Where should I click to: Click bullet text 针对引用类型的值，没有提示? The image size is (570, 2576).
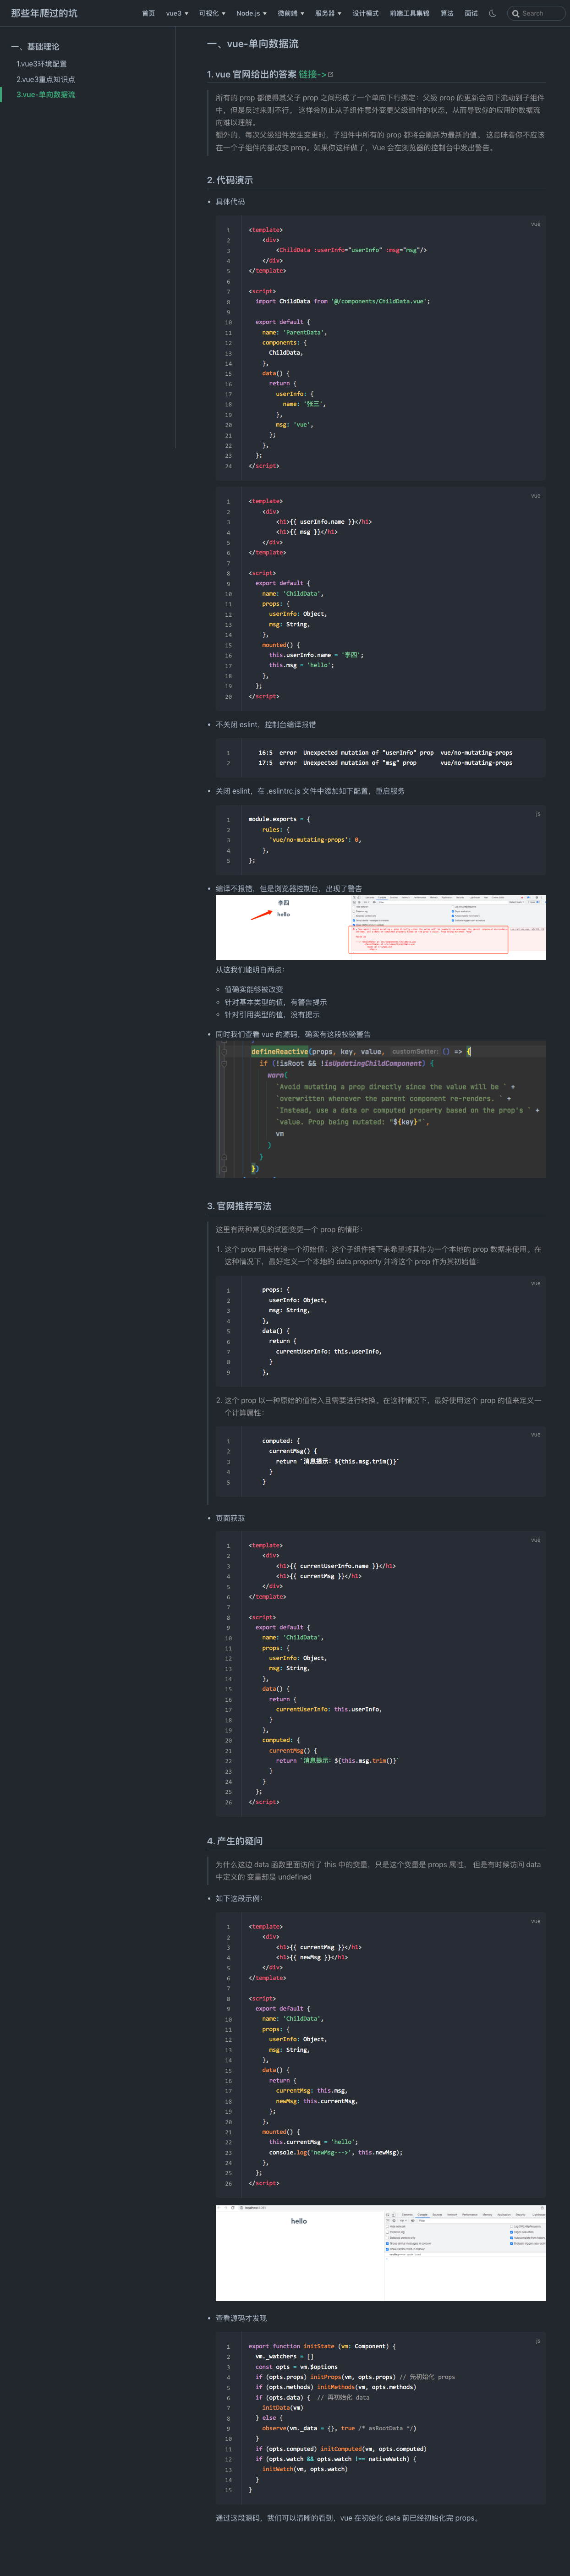pyautogui.click(x=272, y=1014)
